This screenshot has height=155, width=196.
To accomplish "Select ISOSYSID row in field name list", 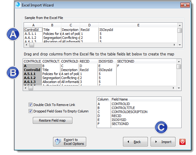I will click(x=139, y=120).
